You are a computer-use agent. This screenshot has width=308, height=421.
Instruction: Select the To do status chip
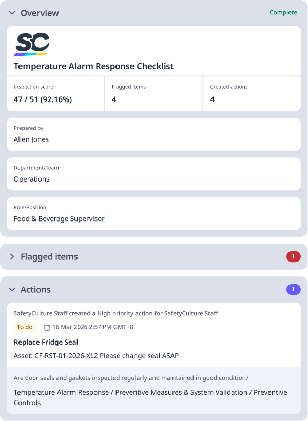tap(25, 327)
